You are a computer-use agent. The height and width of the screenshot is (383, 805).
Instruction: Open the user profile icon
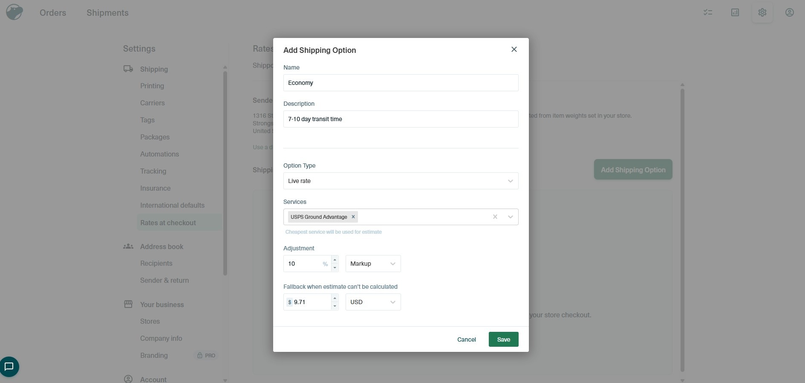click(x=790, y=12)
